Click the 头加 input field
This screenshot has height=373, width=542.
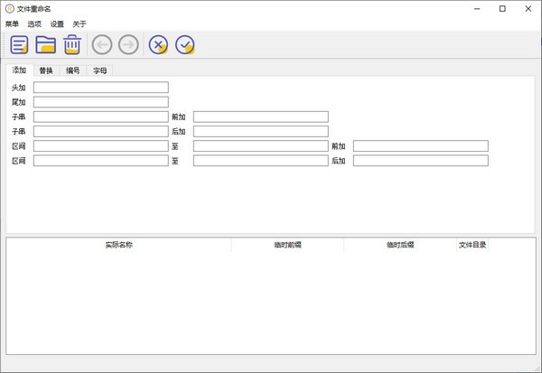tap(100, 88)
